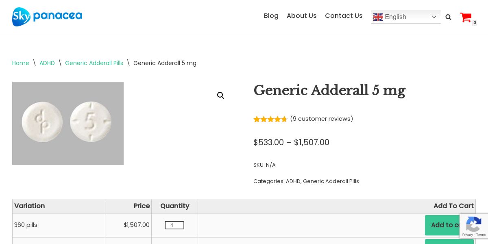Expand the English language dropdown
The width and height of the screenshot is (488, 244).
click(x=434, y=17)
